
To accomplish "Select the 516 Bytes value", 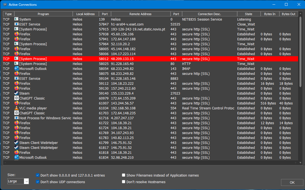I will point(268,103).
